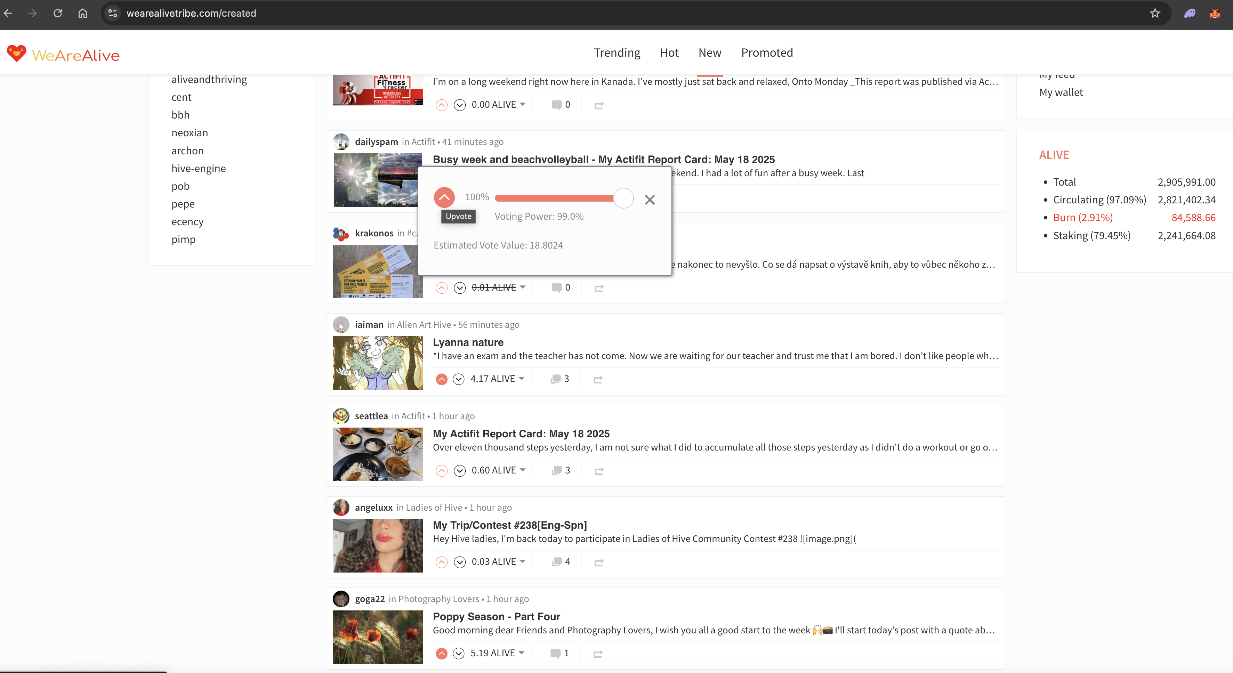Downvote the 0.00 ALIVE fitness post

(x=459, y=105)
